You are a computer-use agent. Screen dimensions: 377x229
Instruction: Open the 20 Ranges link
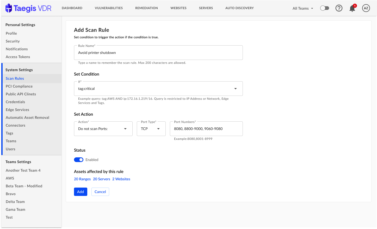click(x=82, y=179)
